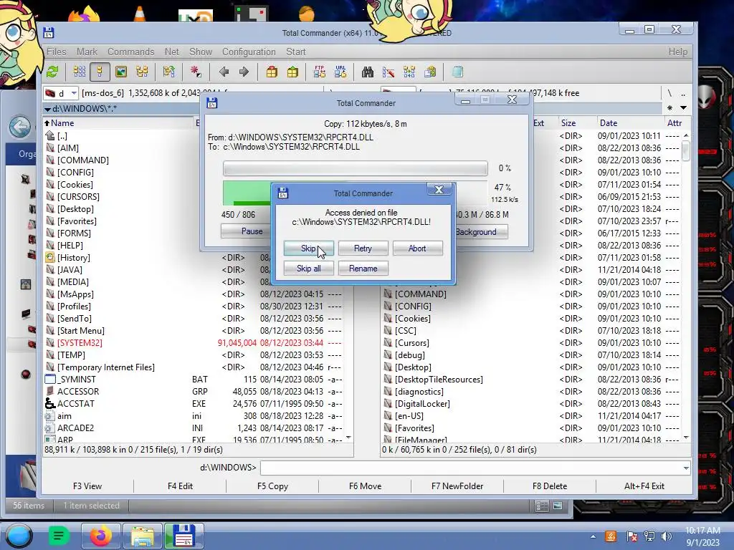Open the left panel drive dropdown

coord(74,93)
